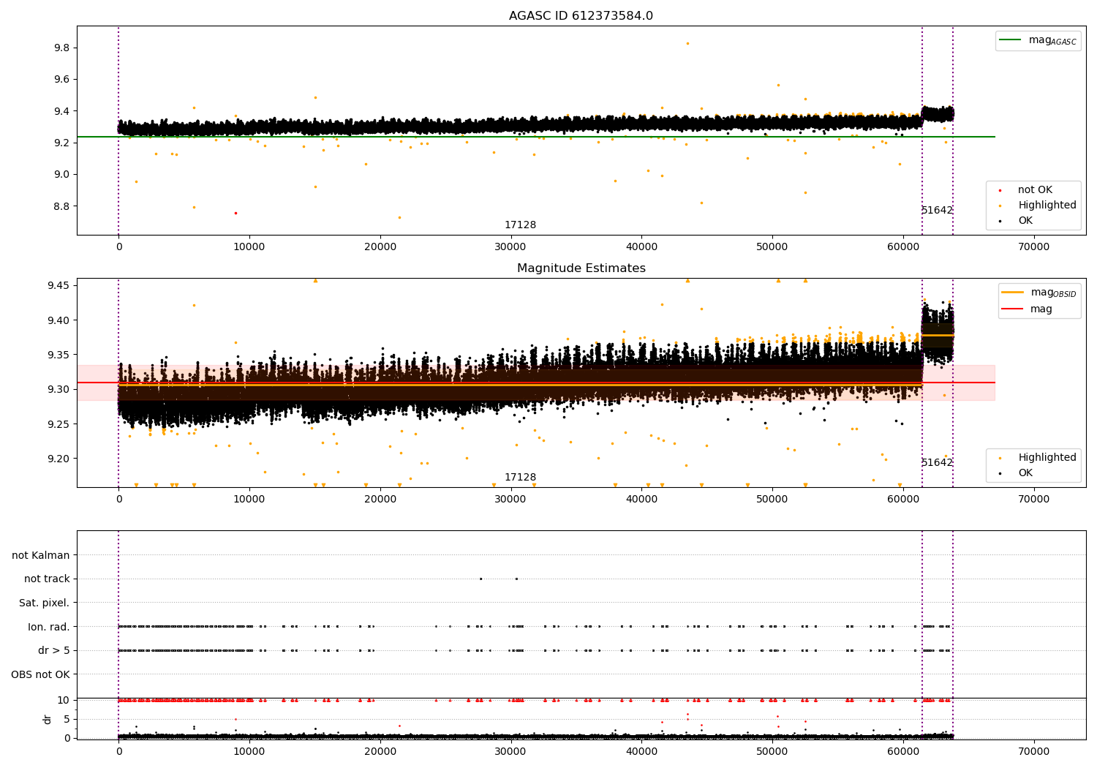Select the 'Ion. rad.' row label
The image size is (1097, 768).
tap(49, 627)
